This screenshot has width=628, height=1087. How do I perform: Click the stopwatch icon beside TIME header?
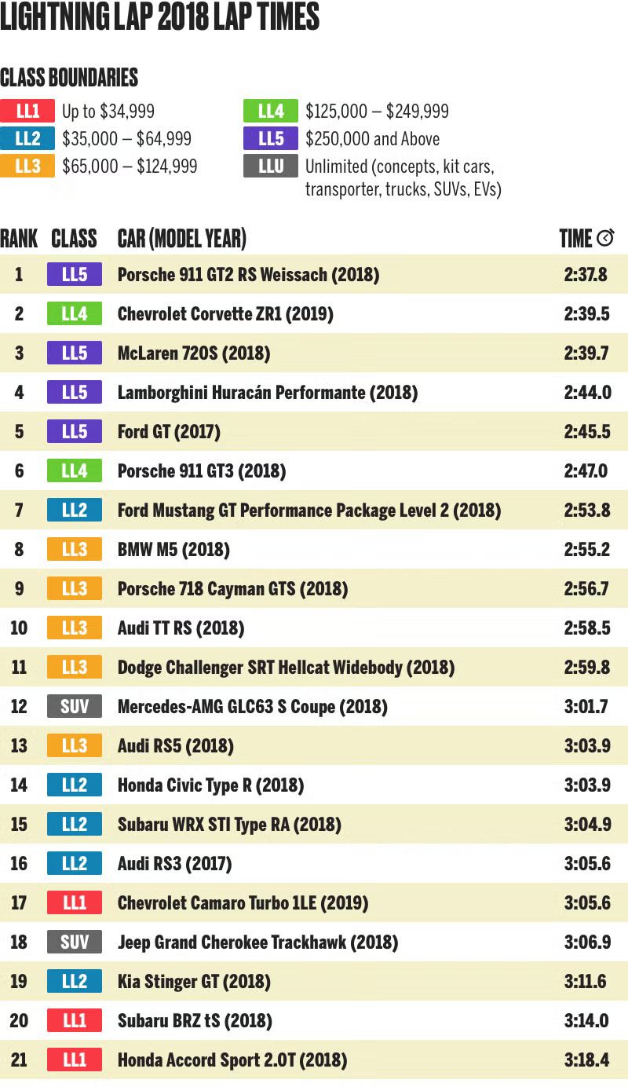point(605,238)
